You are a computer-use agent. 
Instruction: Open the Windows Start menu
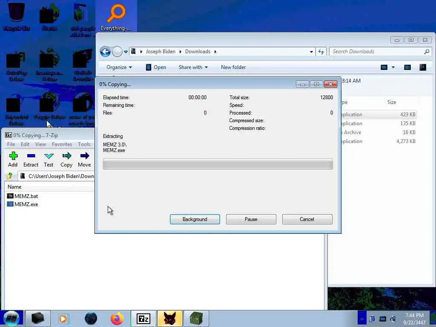(x=11, y=318)
